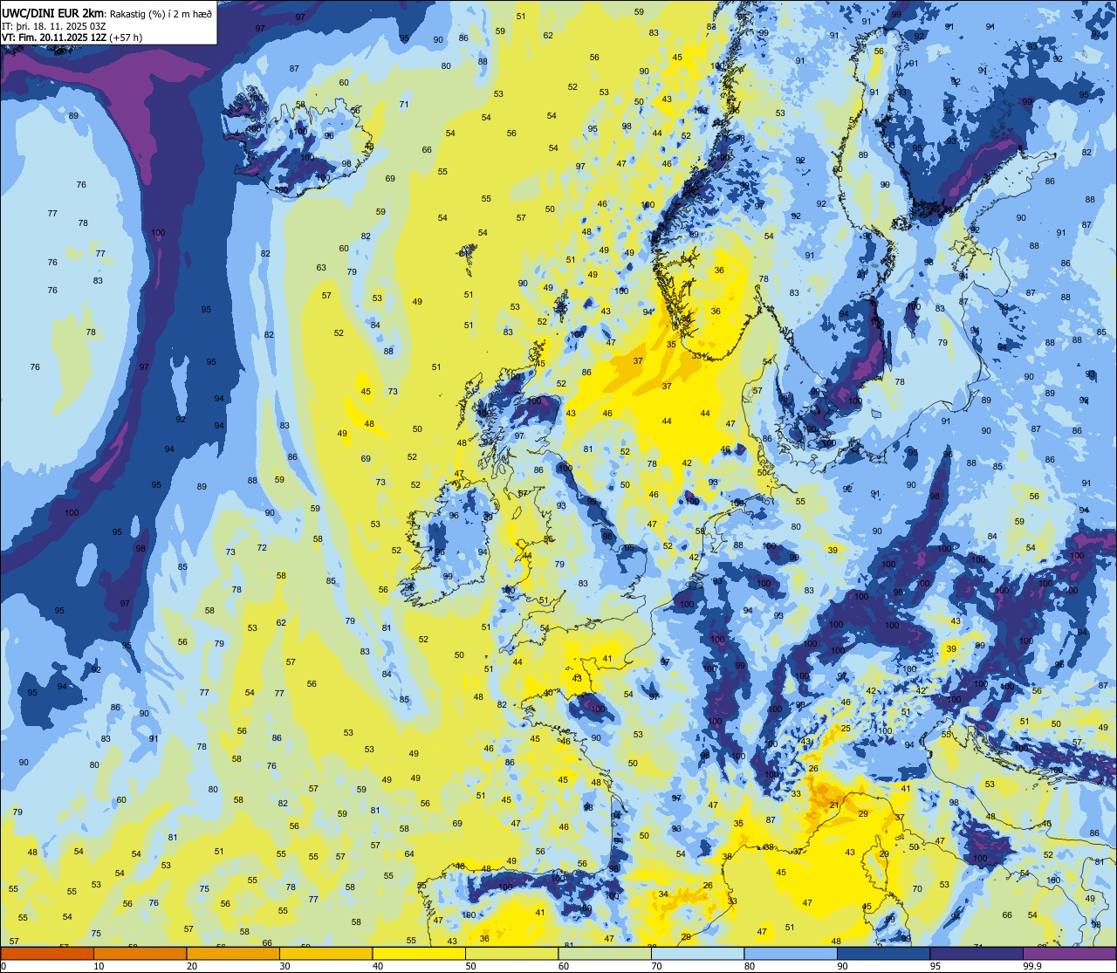Select the dark indigo 95–99.9 legend swatch
This screenshot has width=1117, height=973.
(977, 953)
